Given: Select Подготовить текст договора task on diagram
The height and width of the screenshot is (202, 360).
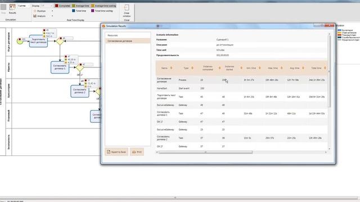Looking at the screenshot, I should tap(38, 41).
